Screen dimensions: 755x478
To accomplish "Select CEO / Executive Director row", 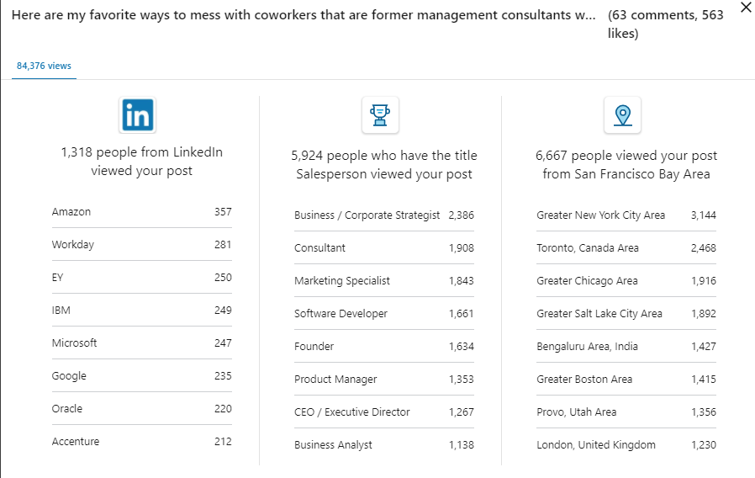I will click(x=383, y=412).
